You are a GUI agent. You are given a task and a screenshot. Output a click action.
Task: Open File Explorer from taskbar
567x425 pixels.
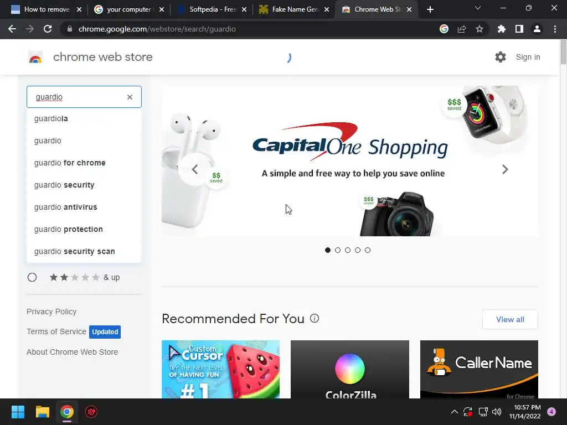pyautogui.click(x=42, y=412)
